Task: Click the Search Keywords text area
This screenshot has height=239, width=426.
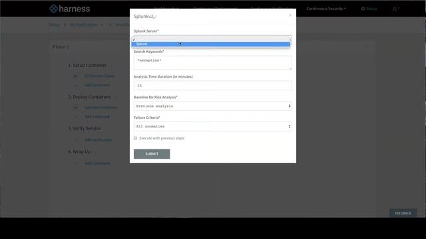Action: [x=213, y=62]
